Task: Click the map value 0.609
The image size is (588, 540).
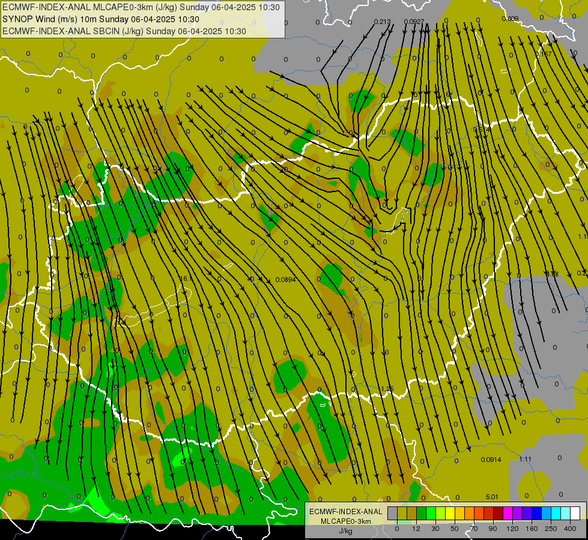Action: click(510, 19)
